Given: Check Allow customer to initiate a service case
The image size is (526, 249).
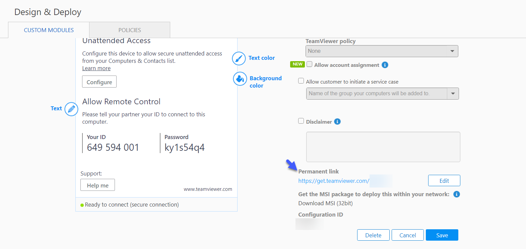Looking at the screenshot, I should pyautogui.click(x=301, y=81).
